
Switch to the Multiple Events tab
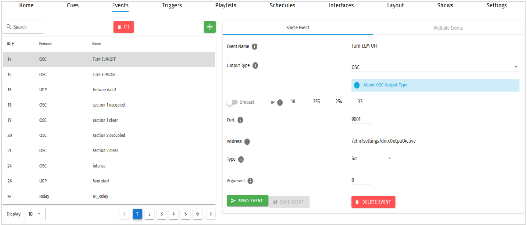(x=448, y=28)
